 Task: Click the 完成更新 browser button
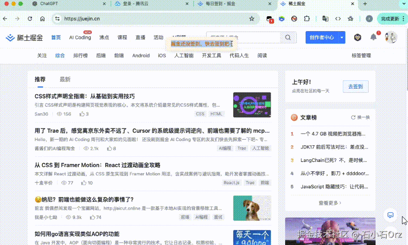tap(390, 19)
